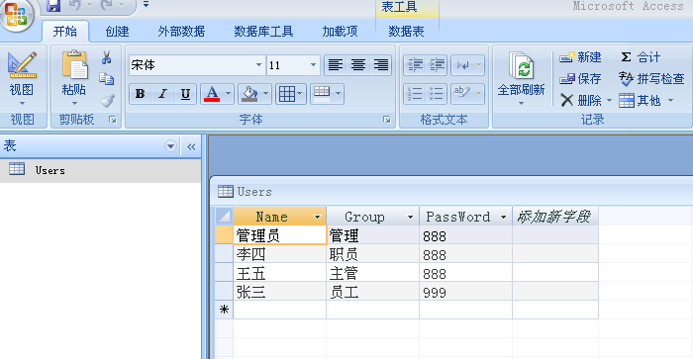Viewport: 693px width, 359px height.
Task: Click the 全部刷新 refresh icon
Action: (522, 66)
